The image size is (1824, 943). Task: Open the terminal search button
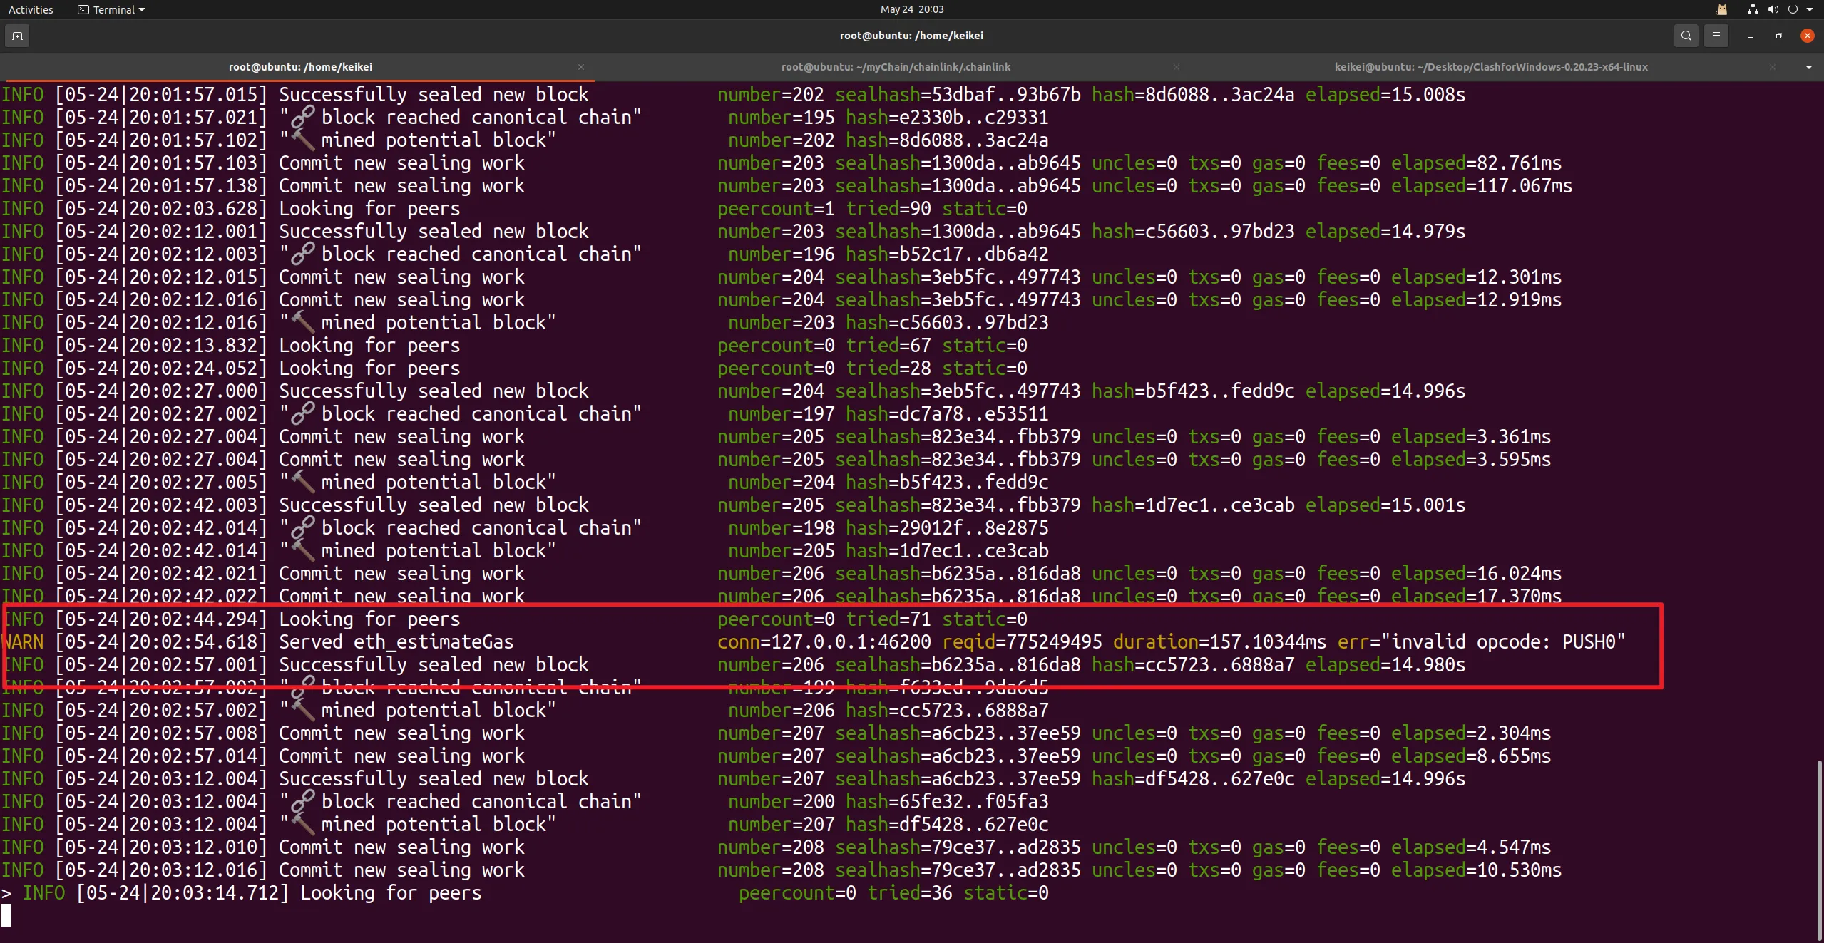pos(1686,36)
